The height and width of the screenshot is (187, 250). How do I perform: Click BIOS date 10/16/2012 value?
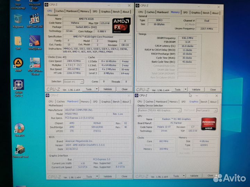pos(97,149)
